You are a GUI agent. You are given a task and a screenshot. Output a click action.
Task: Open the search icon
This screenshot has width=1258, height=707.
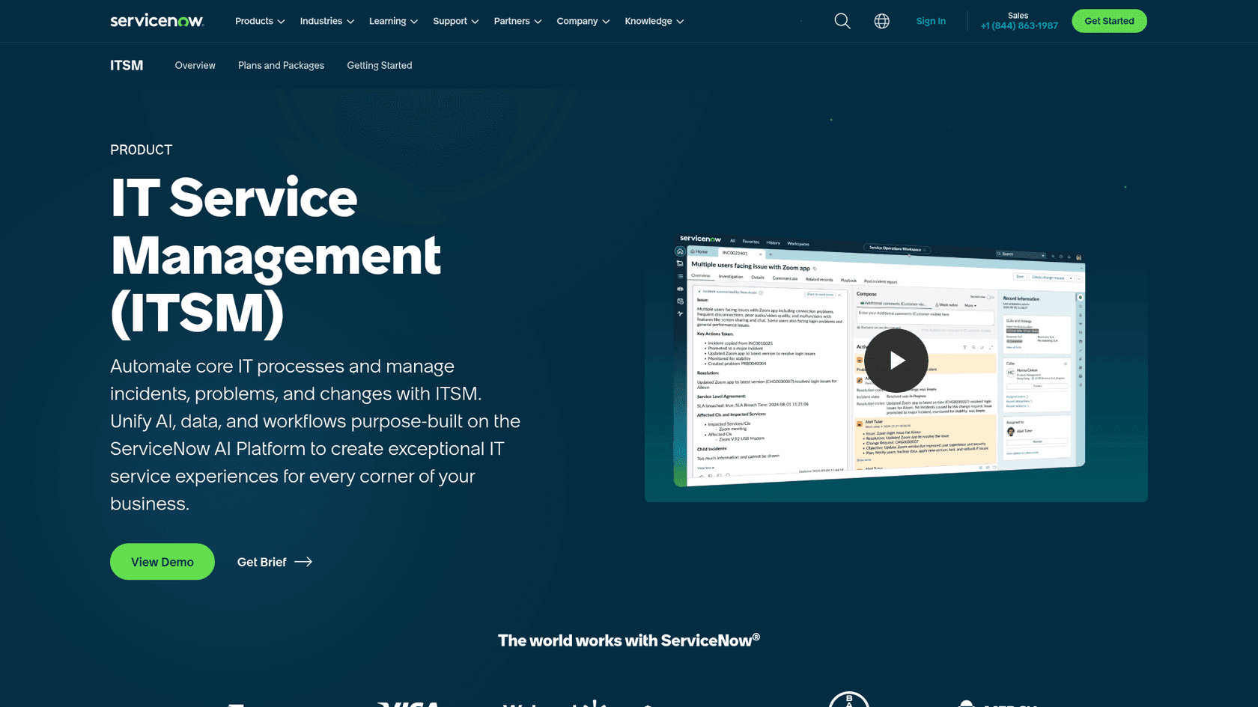tap(842, 21)
